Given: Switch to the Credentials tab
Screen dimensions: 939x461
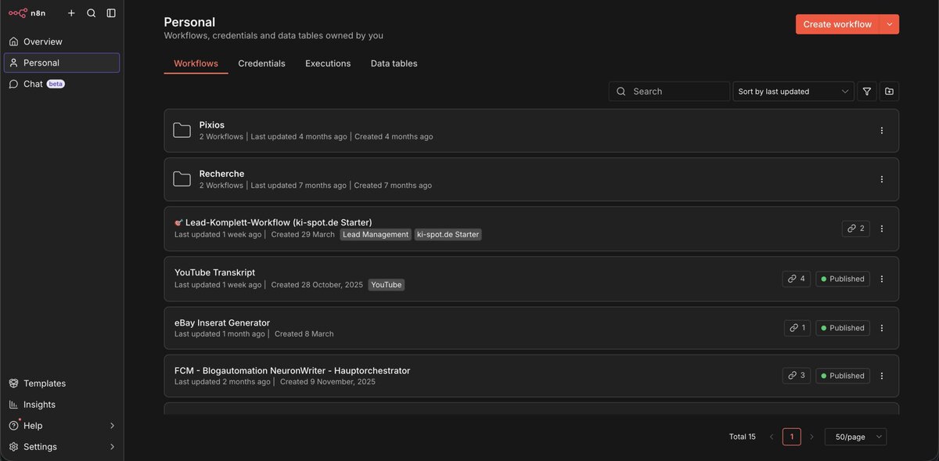Looking at the screenshot, I should click(261, 63).
